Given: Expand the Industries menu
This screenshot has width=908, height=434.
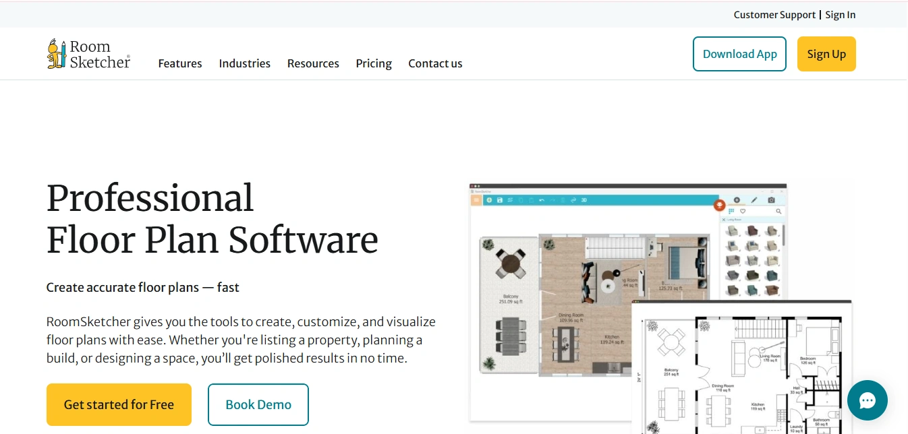Looking at the screenshot, I should tap(244, 63).
